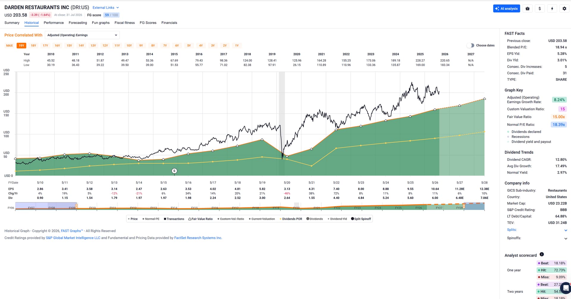Toggle Dividends POR in chart legend
The width and height of the screenshot is (571, 299).
point(291,219)
